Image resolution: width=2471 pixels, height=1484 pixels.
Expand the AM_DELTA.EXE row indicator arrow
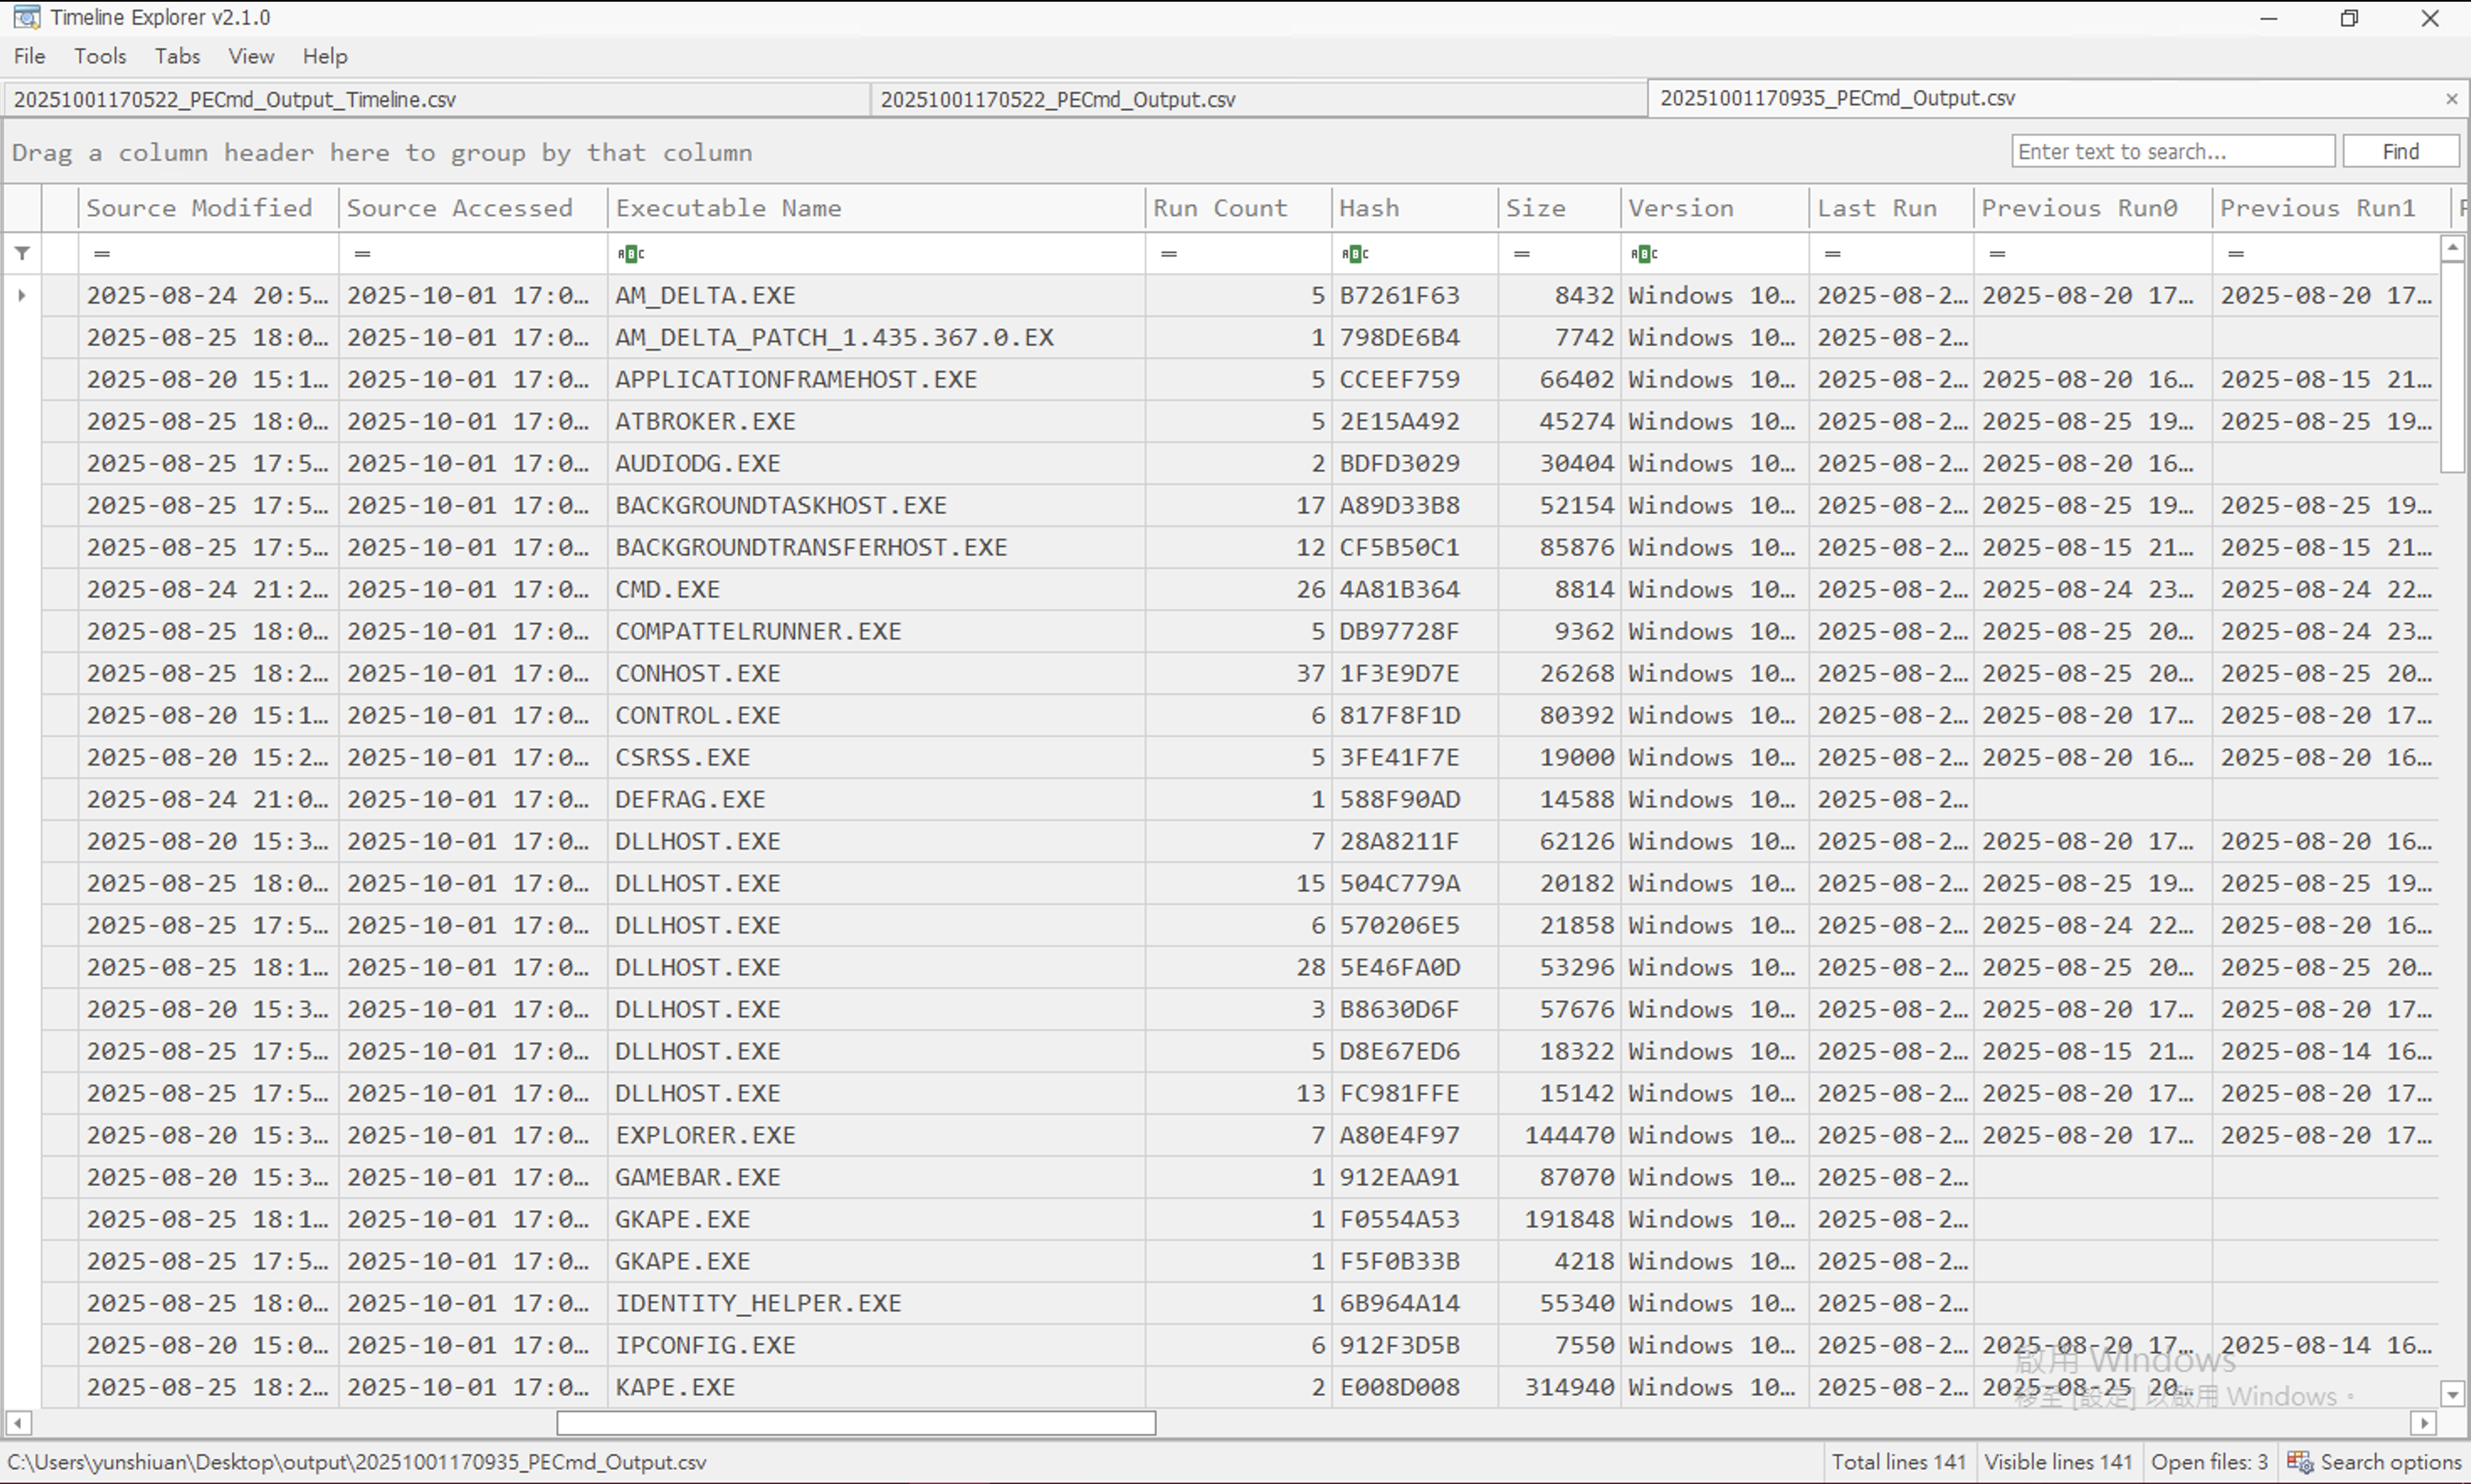tap(22, 296)
